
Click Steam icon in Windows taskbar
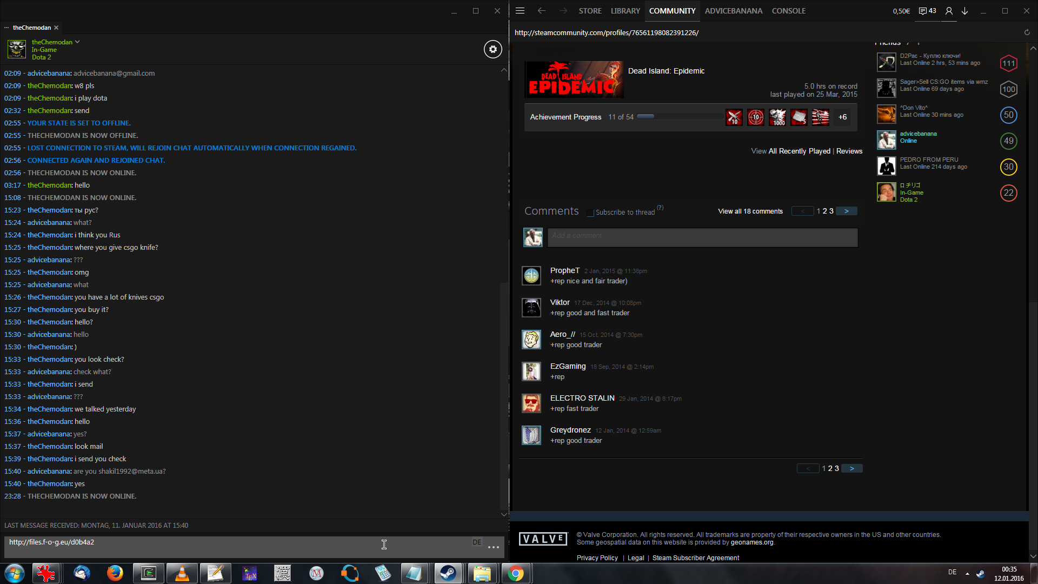pos(448,573)
